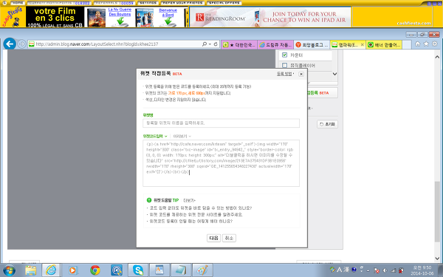Open the Paint palette taskbar icon
The image size is (443, 277).
click(x=202, y=270)
